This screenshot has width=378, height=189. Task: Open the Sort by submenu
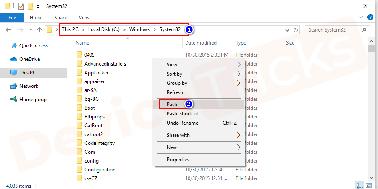point(199,74)
